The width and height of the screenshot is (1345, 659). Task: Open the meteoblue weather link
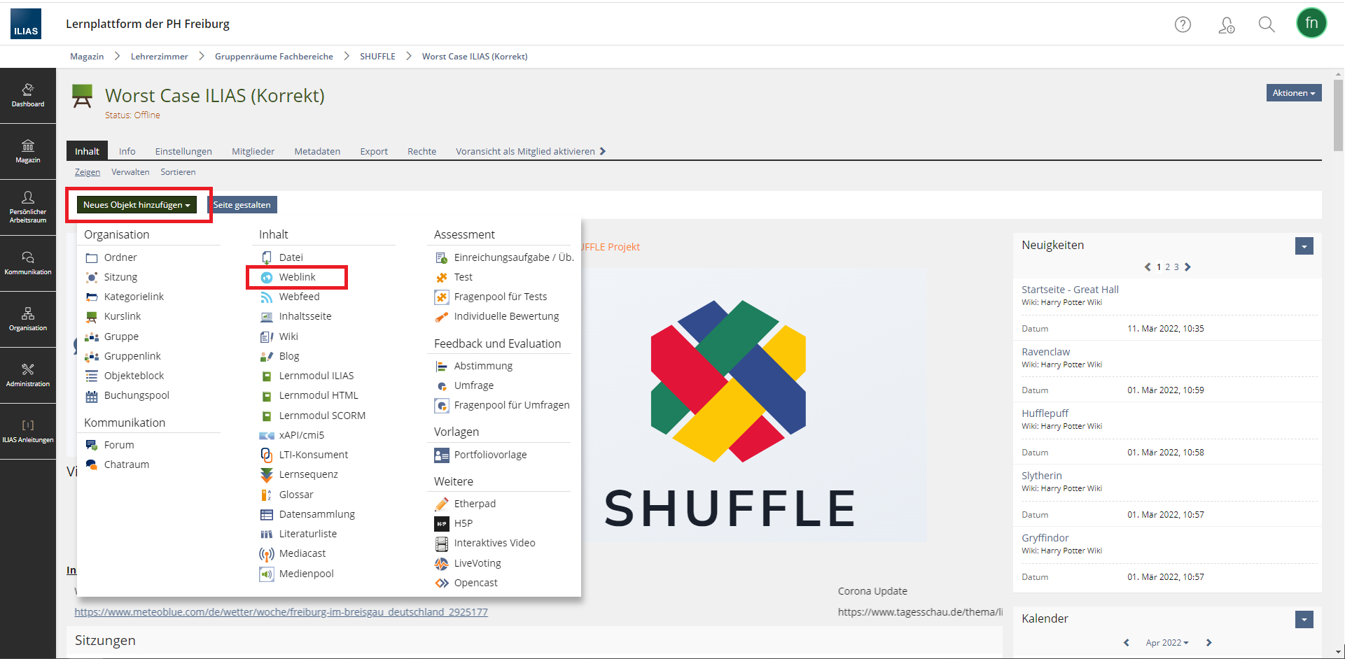click(281, 612)
